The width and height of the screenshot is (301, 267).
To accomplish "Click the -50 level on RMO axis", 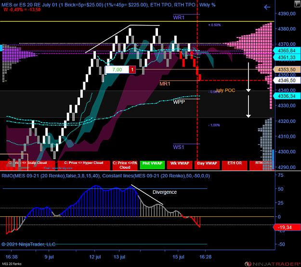I will point(281,244).
